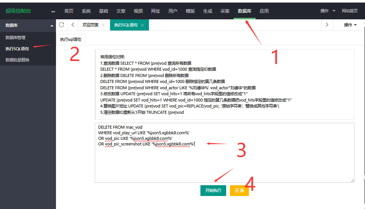Open the tab bar 操作 dropdown
Screen dimensions: 365x209
click(x=350, y=25)
